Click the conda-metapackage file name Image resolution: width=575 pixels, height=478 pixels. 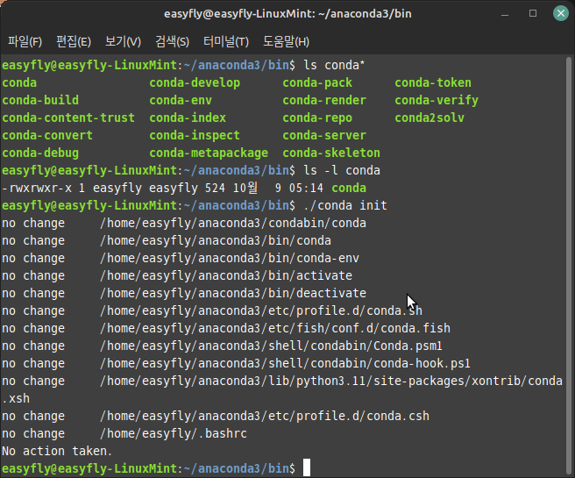[x=209, y=153]
